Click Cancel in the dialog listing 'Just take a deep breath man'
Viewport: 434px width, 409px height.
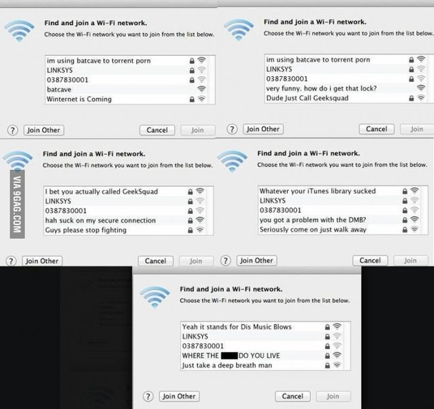(x=293, y=396)
